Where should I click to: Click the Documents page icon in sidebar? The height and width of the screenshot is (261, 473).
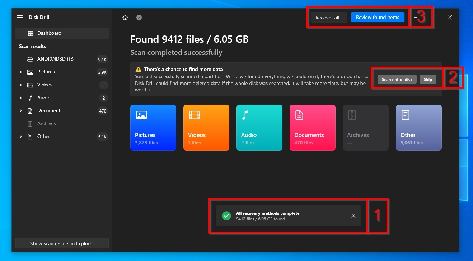coord(30,111)
